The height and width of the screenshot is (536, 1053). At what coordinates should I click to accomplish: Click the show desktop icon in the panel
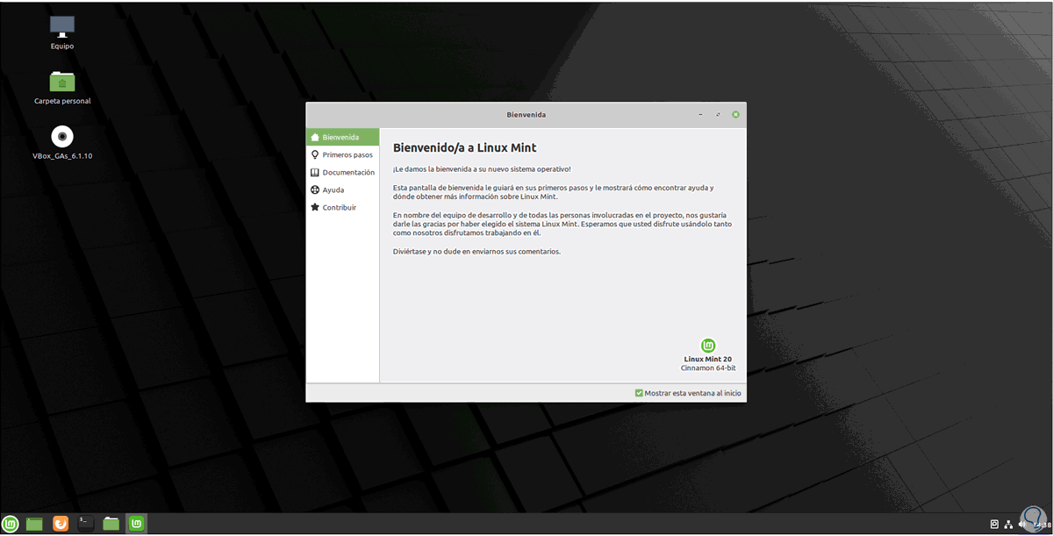click(x=34, y=524)
